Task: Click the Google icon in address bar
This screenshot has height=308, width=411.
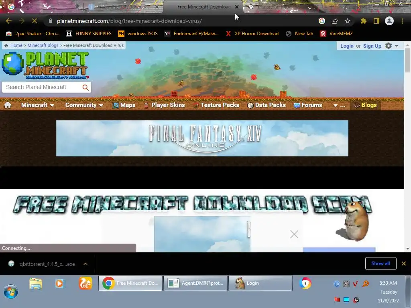Action: (x=322, y=21)
